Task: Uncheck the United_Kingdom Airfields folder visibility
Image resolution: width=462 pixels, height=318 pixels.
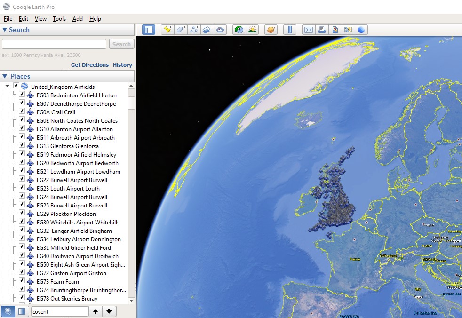Action: pyautogui.click(x=16, y=87)
